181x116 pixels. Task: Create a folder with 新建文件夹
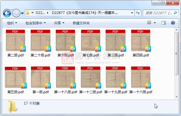coord(81,23)
